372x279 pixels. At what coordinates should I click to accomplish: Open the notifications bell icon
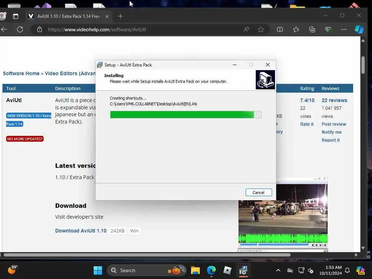coord(347,270)
